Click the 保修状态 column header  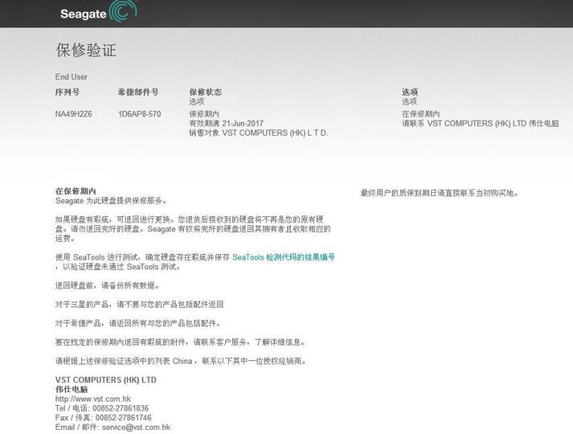[205, 92]
